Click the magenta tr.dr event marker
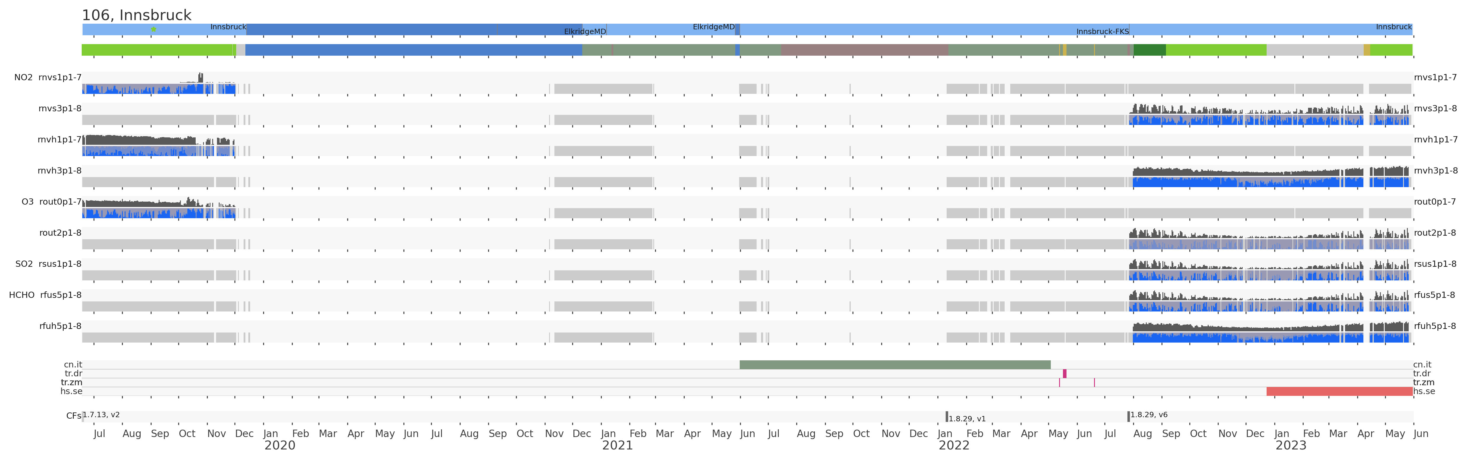This screenshot has width=1467, height=461. [1064, 374]
